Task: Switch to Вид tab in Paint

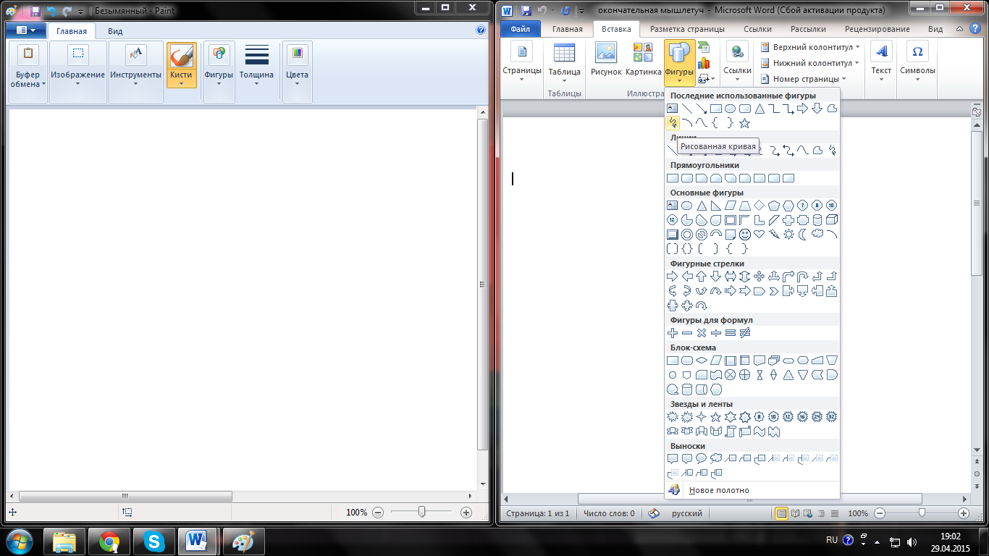Action: tap(115, 31)
